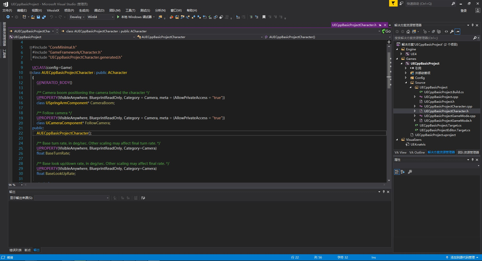Switch to the 错误列表 tab
This screenshot has height=261, width=482.
coord(15,250)
